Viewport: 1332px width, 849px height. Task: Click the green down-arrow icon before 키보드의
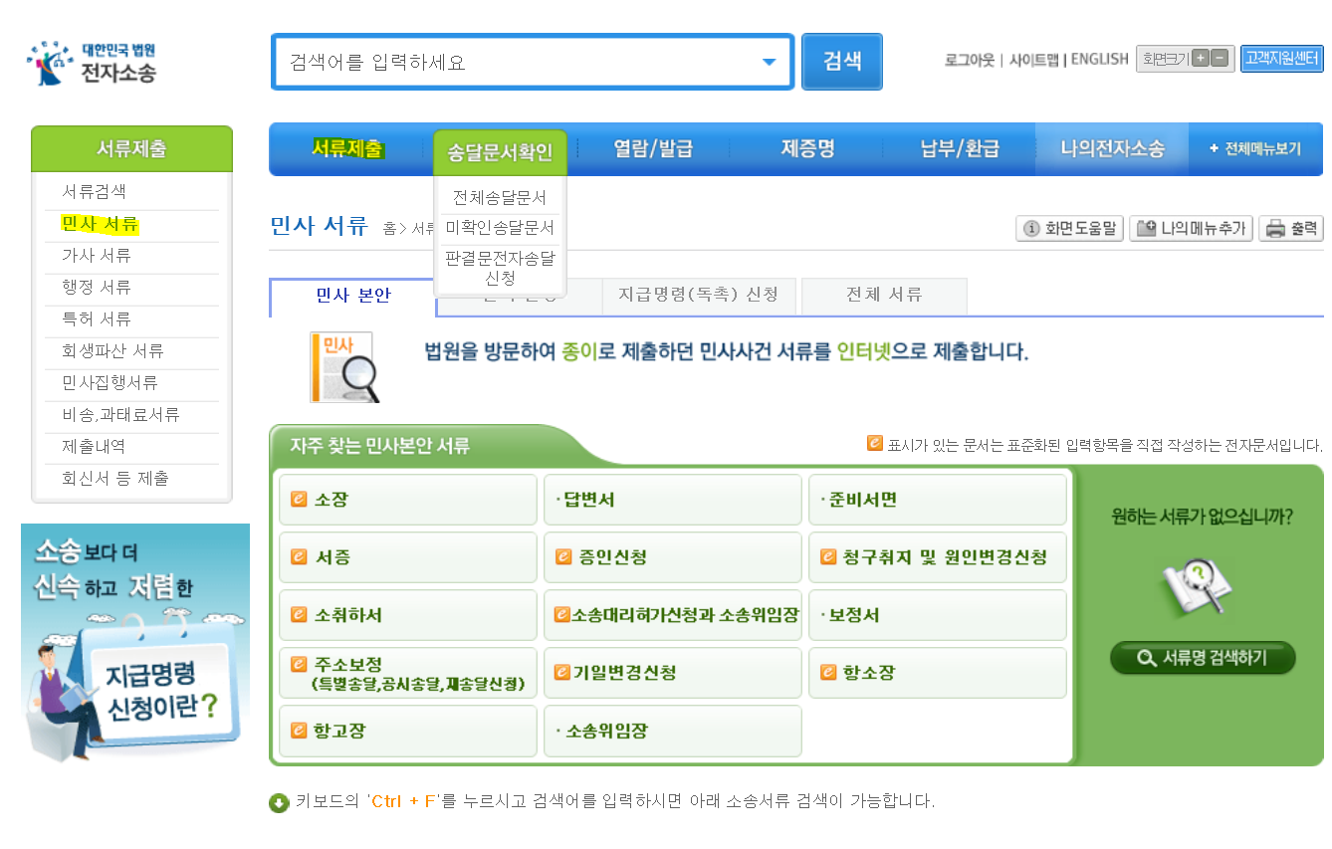[x=279, y=802]
